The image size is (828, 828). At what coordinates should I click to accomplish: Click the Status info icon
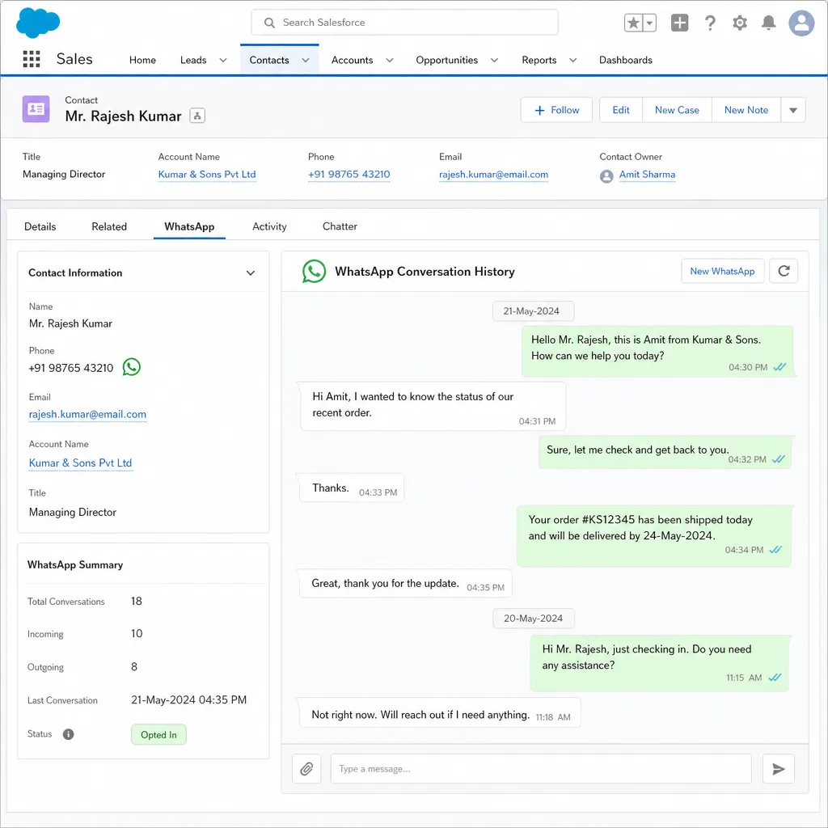coord(68,734)
